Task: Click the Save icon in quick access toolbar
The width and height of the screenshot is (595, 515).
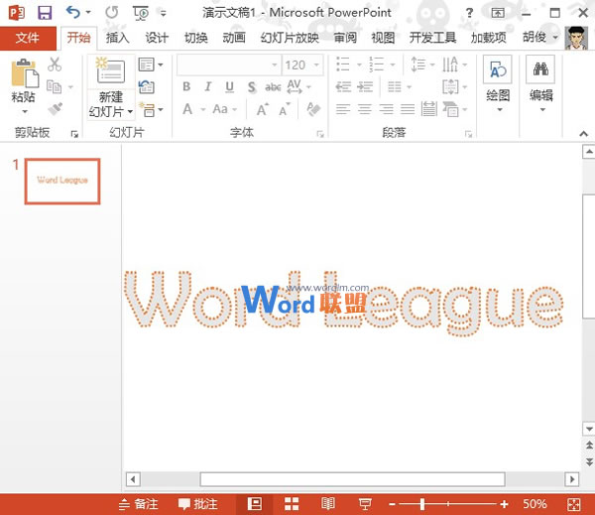Action: 45,13
